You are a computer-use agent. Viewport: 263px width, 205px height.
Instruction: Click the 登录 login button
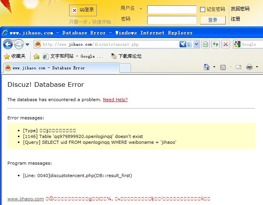[x=212, y=20]
